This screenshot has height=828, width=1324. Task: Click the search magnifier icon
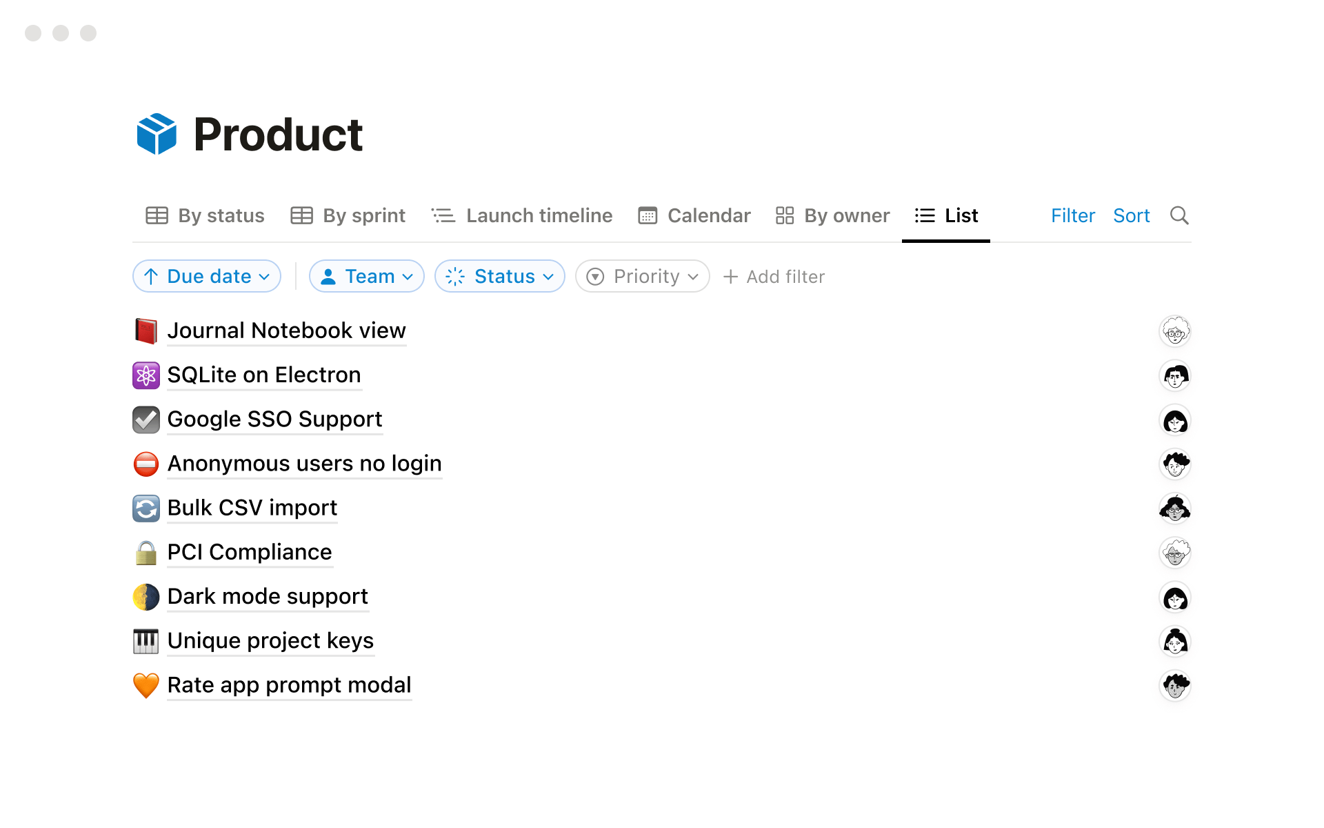click(x=1179, y=215)
